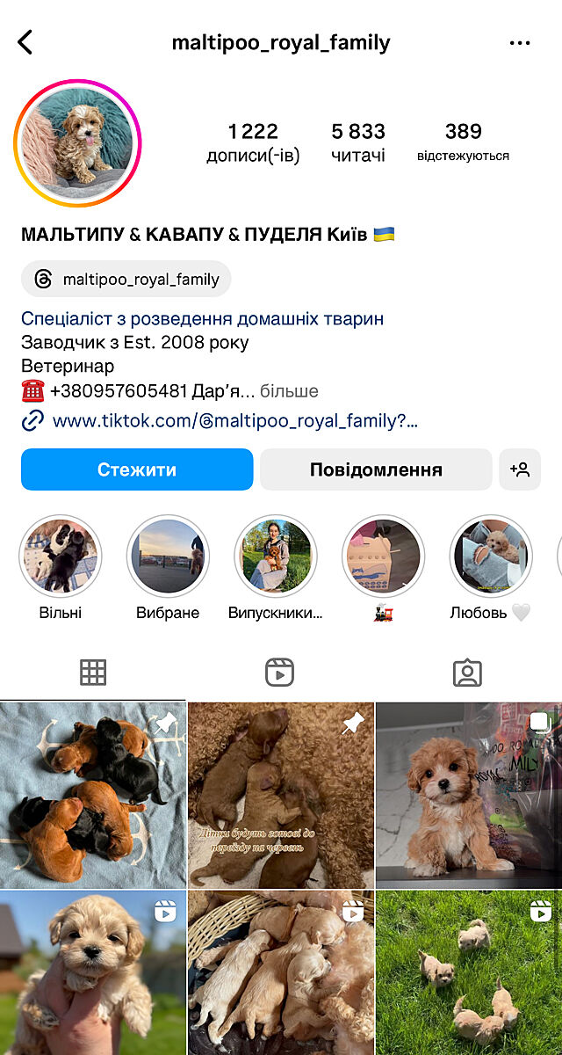This screenshot has width=562, height=1055.
Task: Open the Threads badge maltipoo_royal_family
Action: [126, 280]
